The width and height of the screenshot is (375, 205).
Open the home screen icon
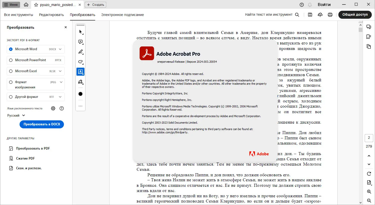(x=26, y=4)
